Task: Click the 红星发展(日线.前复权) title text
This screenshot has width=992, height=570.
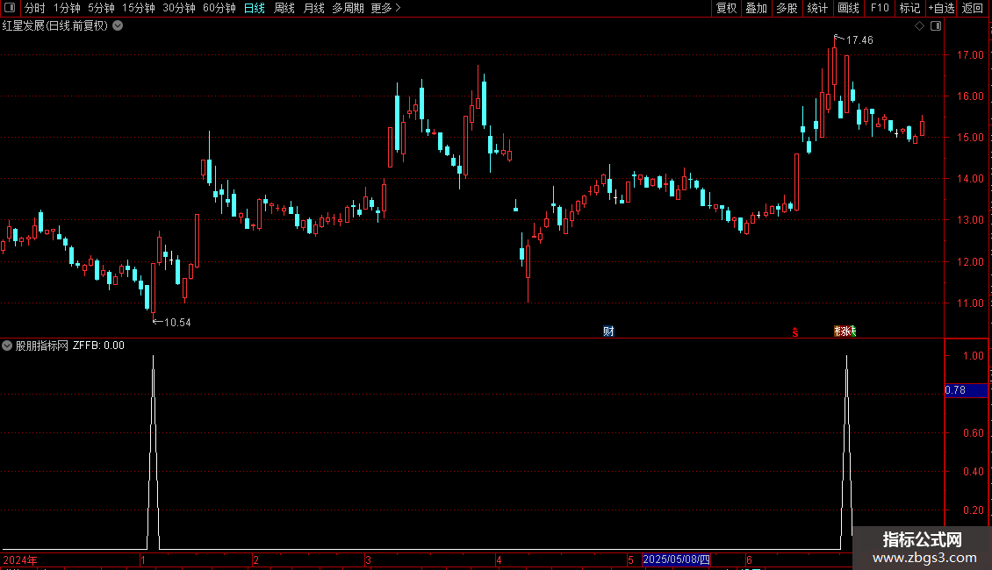Action: tap(55, 26)
